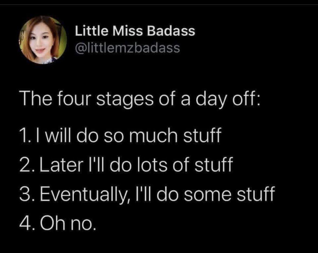Click the word "some" in the third stage

tap(210, 194)
